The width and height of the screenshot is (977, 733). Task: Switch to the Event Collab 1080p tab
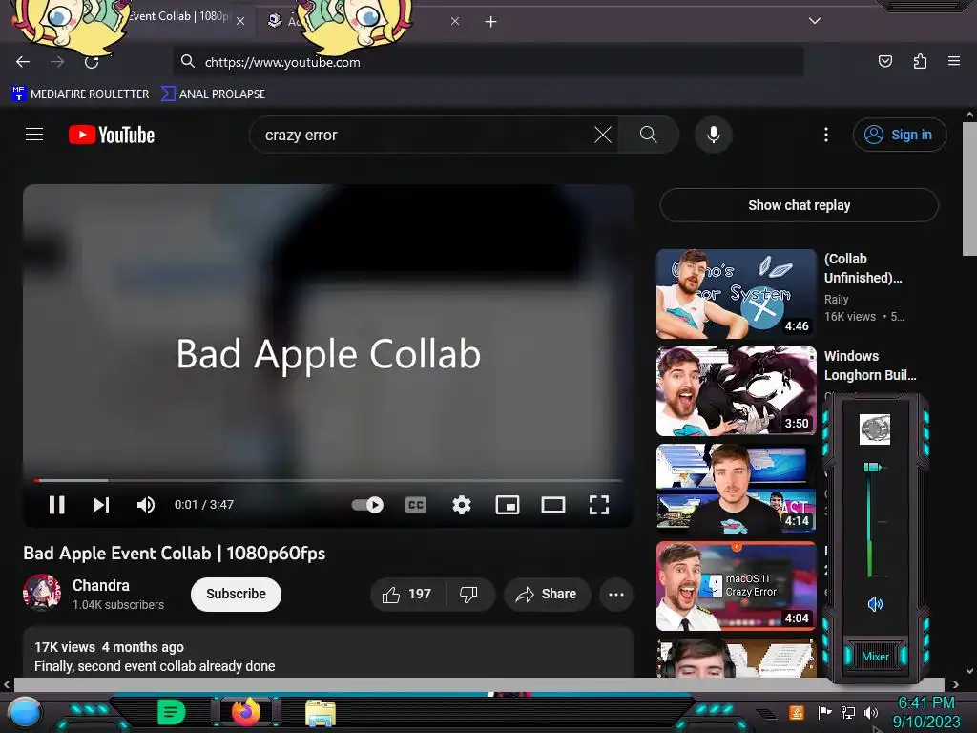pos(177,17)
